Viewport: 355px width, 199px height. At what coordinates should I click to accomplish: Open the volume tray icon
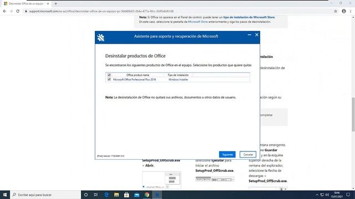click(327, 195)
